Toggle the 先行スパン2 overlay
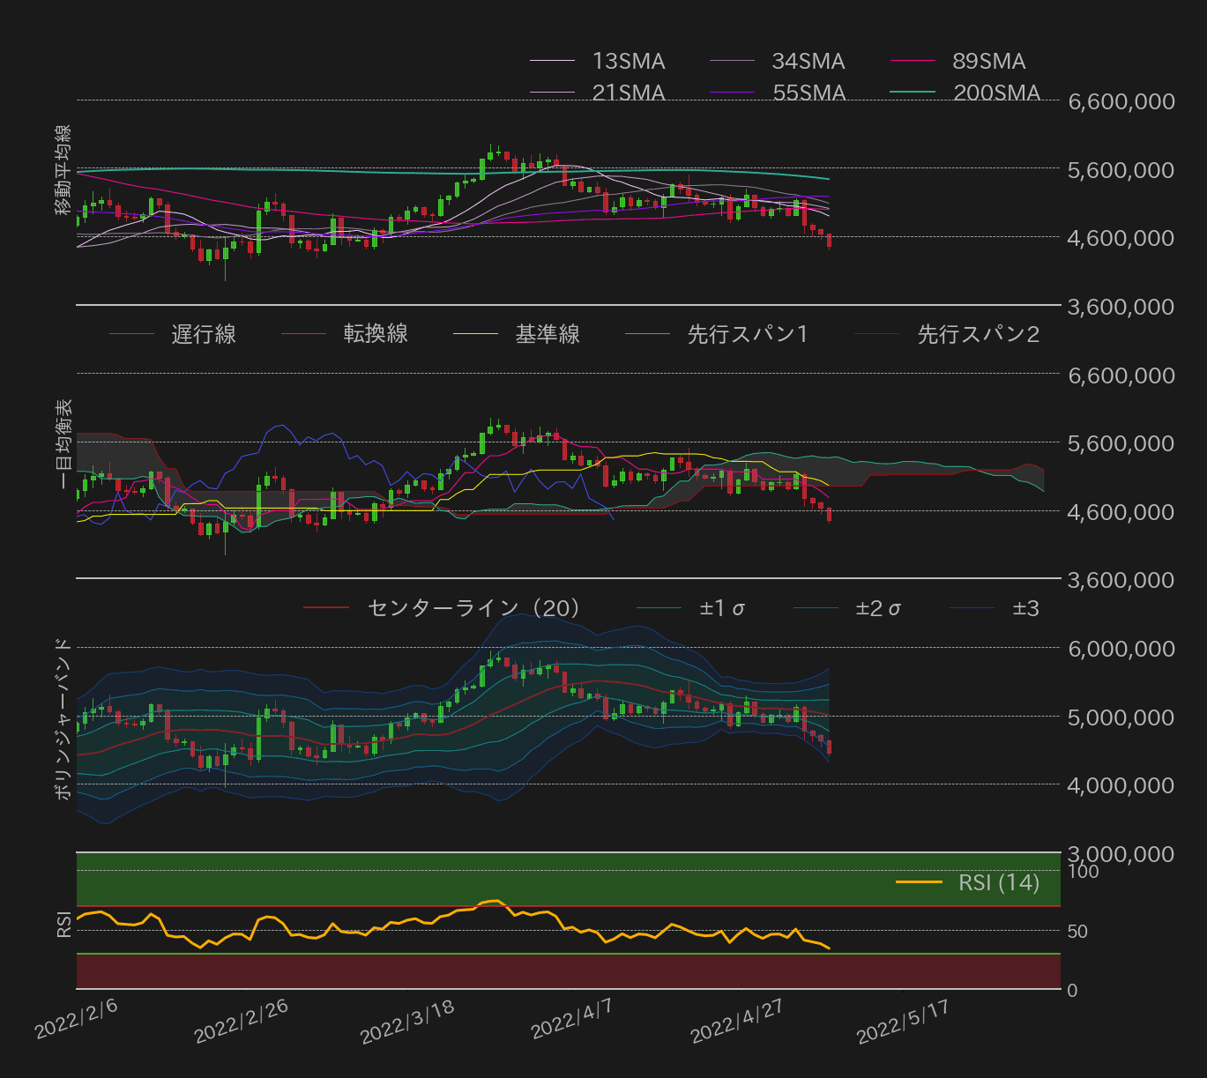This screenshot has height=1078, width=1207. click(880, 334)
